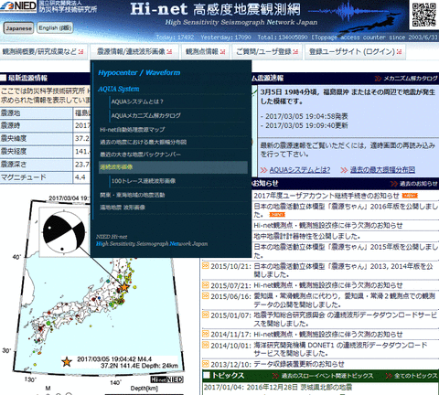The height and width of the screenshot is (395, 439).
Task: Click the NIED logo icon
Action: tap(18, 6)
